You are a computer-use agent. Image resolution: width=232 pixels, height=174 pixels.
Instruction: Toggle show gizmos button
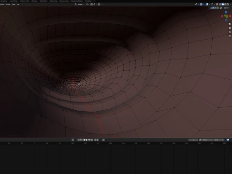coord(201,4)
